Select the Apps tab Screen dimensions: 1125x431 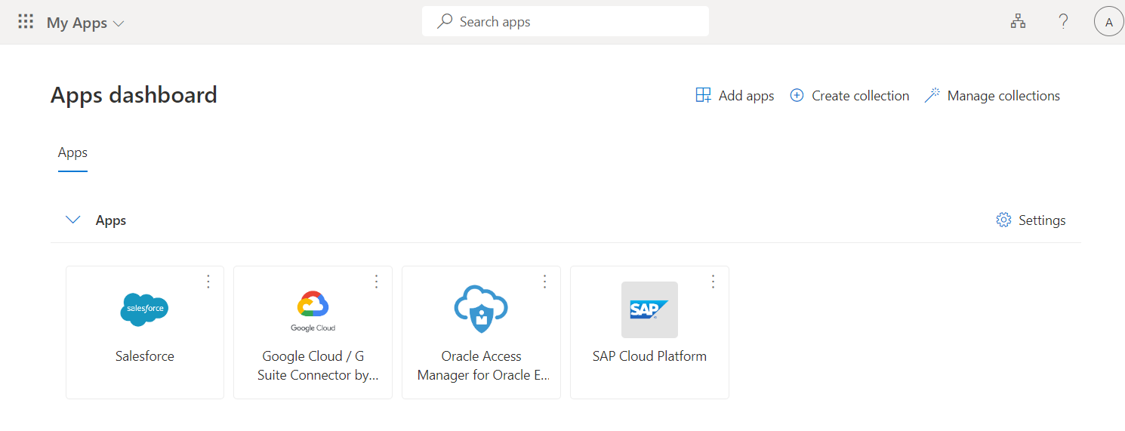click(x=72, y=153)
